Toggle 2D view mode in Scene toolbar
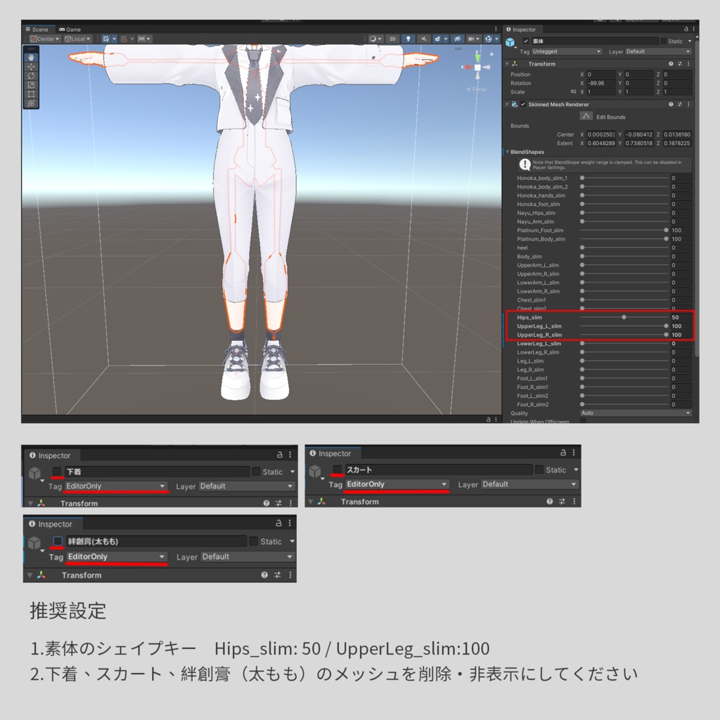 point(392,39)
